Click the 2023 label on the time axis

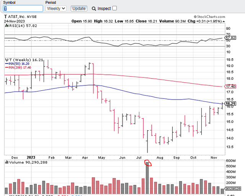tap(31, 157)
